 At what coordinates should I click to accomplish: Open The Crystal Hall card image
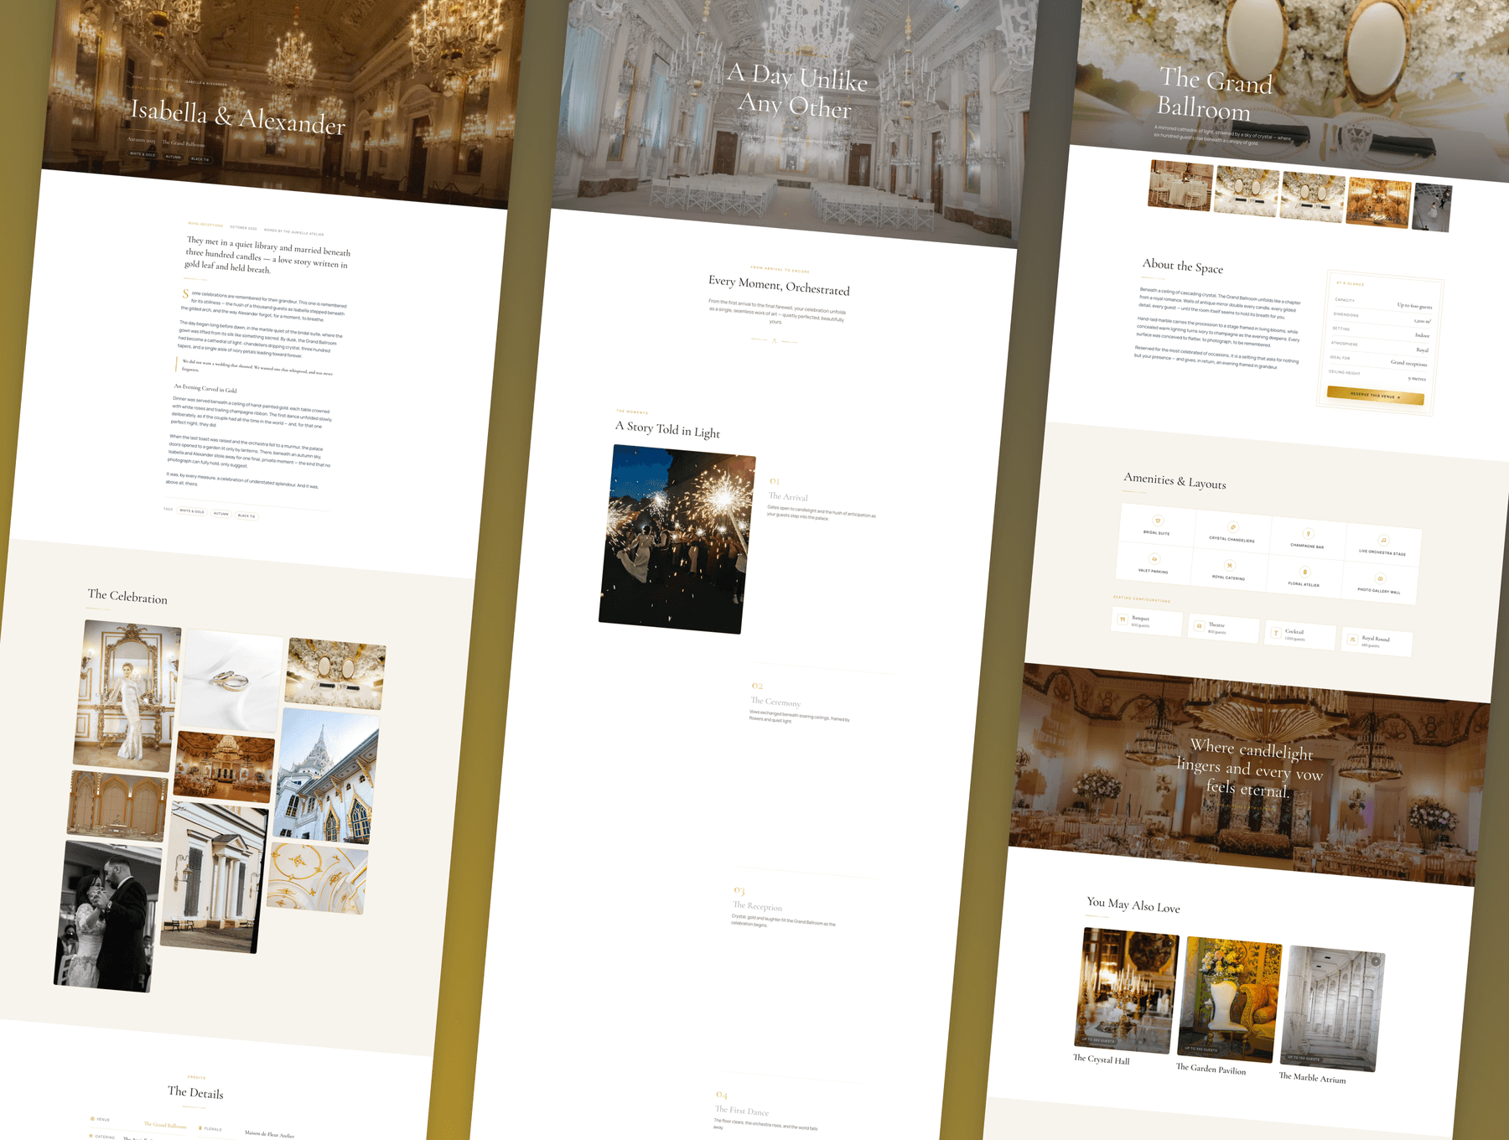[x=1127, y=991]
